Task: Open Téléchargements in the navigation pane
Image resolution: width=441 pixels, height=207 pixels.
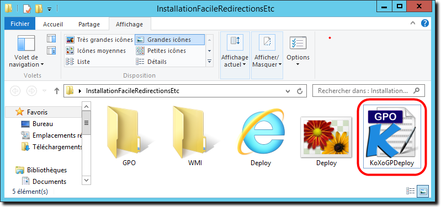Action: click(x=52, y=146)
